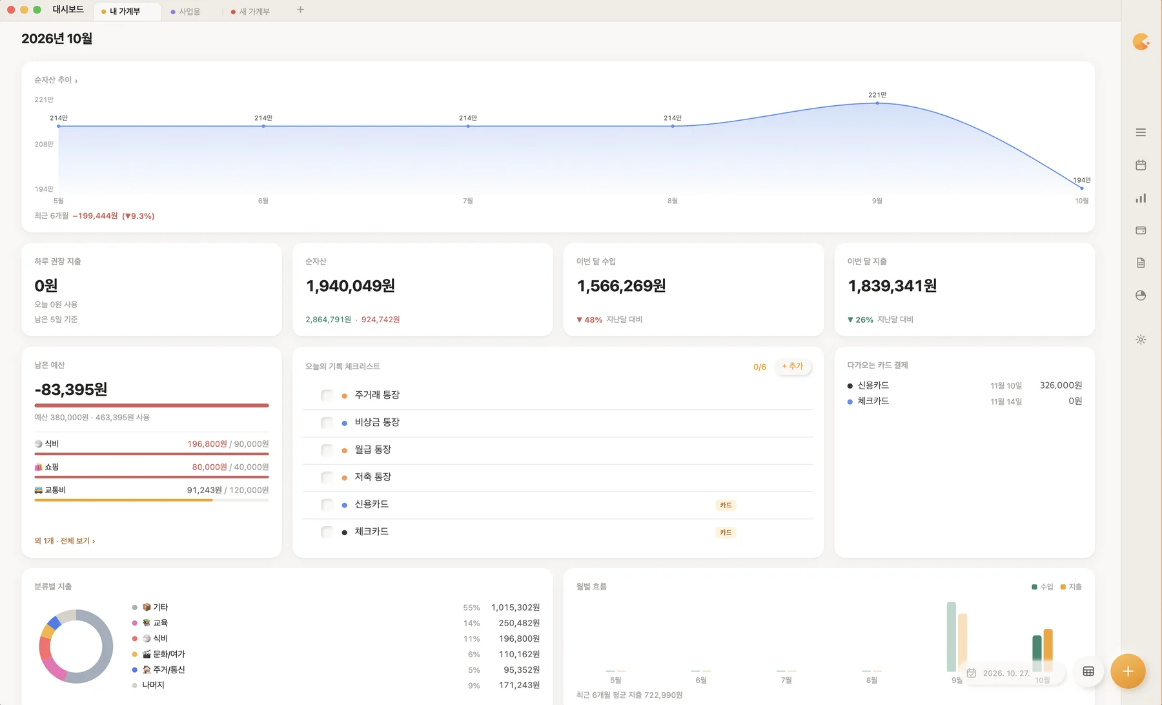Tick the 월급 통장 checkbox
The height and width of the screenshot is (705, 1162).
coord(327,450)
